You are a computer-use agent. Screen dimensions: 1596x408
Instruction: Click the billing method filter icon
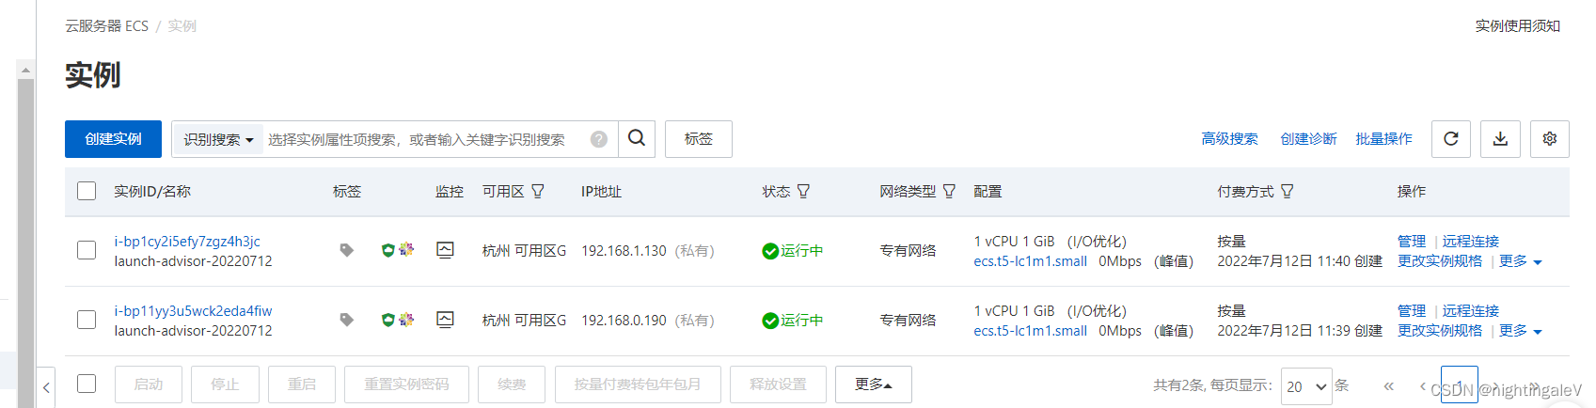point(1287,191)
